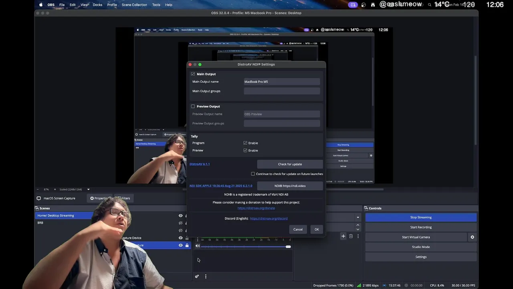Open the distroav.org/donate link
Screen dimensions: 513x289
pos(256,208)
